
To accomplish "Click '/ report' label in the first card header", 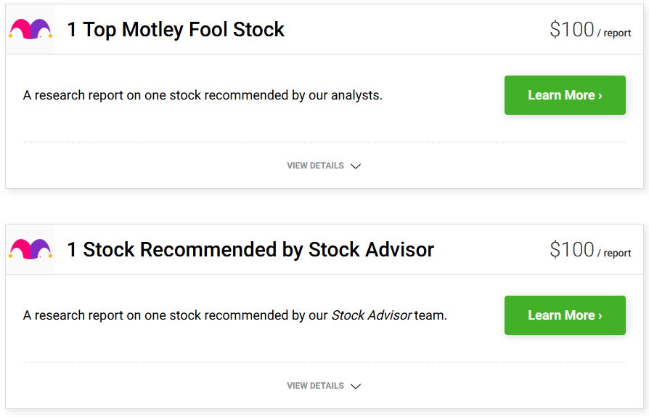I will (x=614, y=33).
